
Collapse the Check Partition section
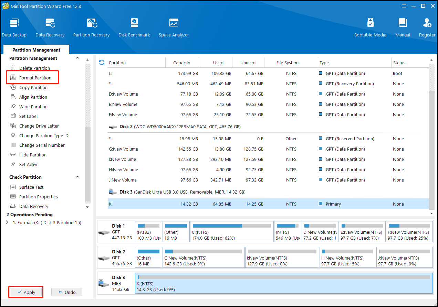(77, 177)
